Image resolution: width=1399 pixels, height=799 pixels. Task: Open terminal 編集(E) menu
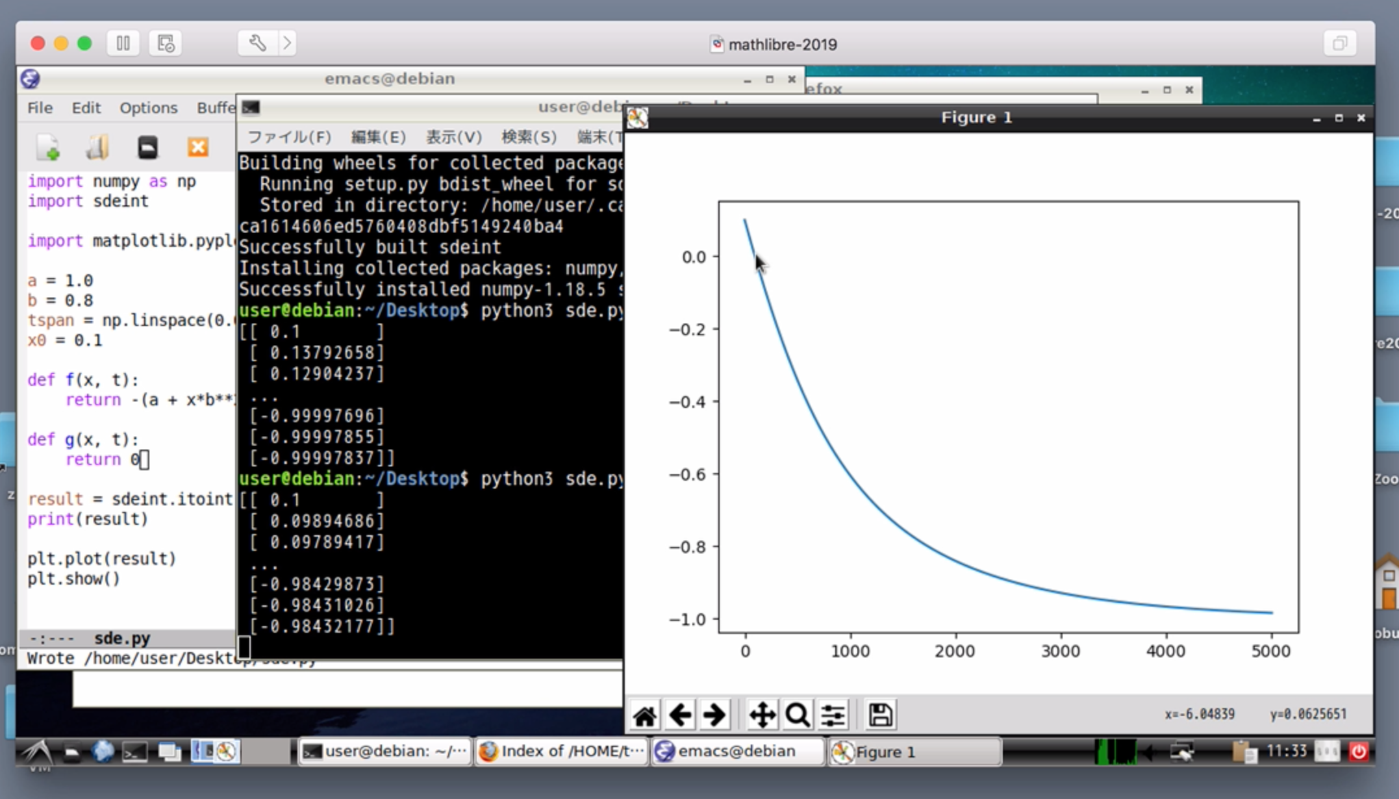pos(378,137)
